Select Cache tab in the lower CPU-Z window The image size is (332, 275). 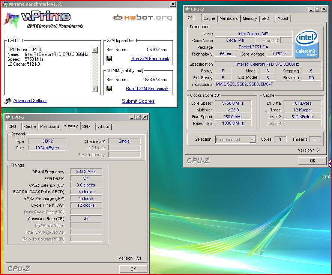pyautogui.click(x=30, y=126)
